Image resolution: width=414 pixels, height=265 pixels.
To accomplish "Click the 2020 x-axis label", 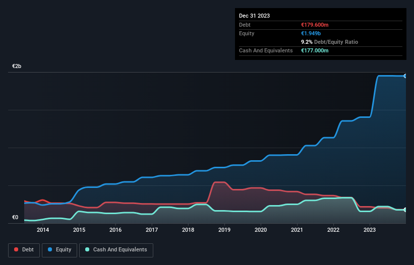I will click(261, 230).
